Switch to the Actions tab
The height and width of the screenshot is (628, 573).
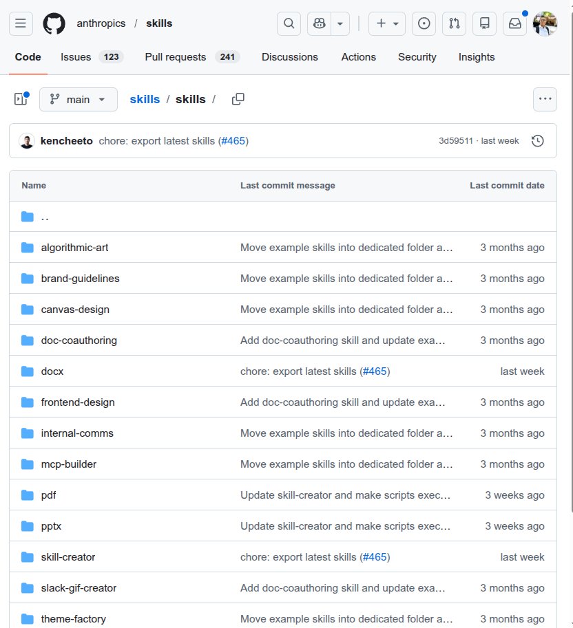pos(359,57)
